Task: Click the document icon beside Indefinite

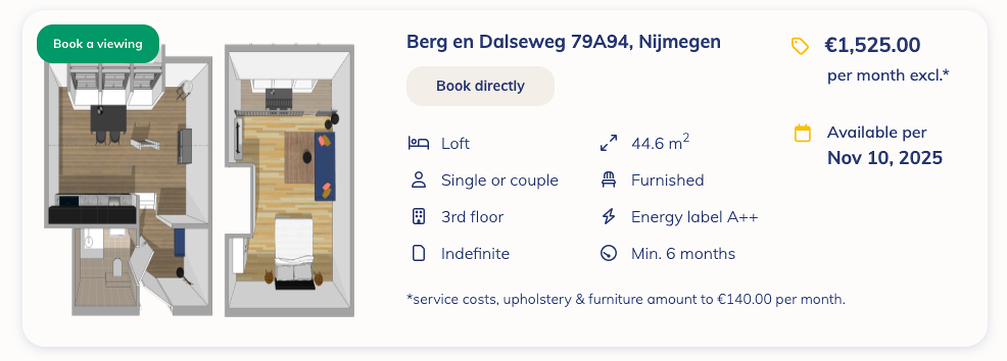Action: [418, 253]
